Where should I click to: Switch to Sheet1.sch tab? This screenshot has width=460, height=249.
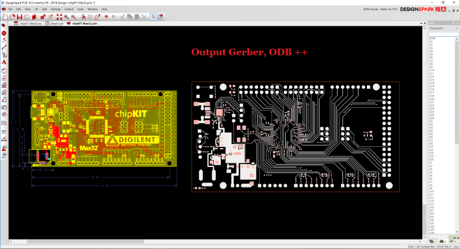tap(55, 24)
